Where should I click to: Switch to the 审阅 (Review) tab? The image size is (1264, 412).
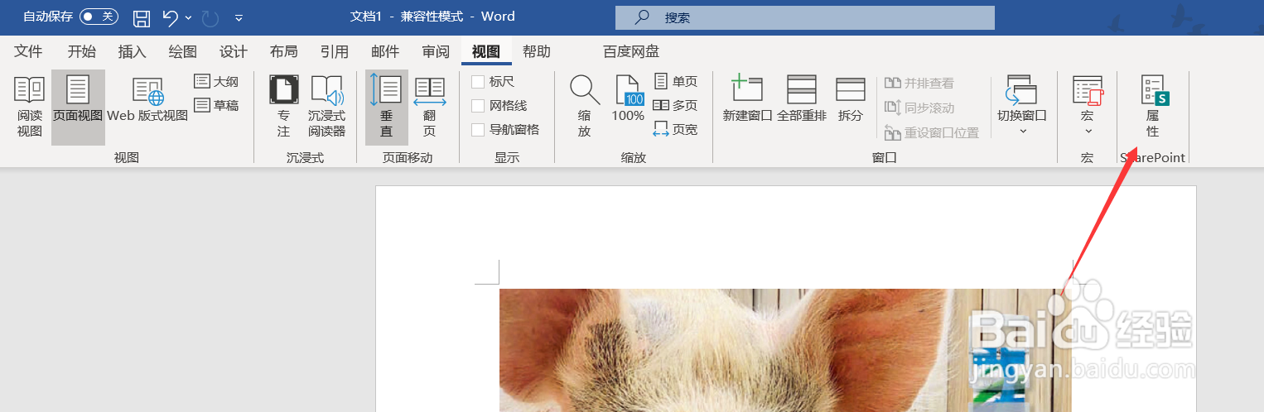(x=436, y=51)
